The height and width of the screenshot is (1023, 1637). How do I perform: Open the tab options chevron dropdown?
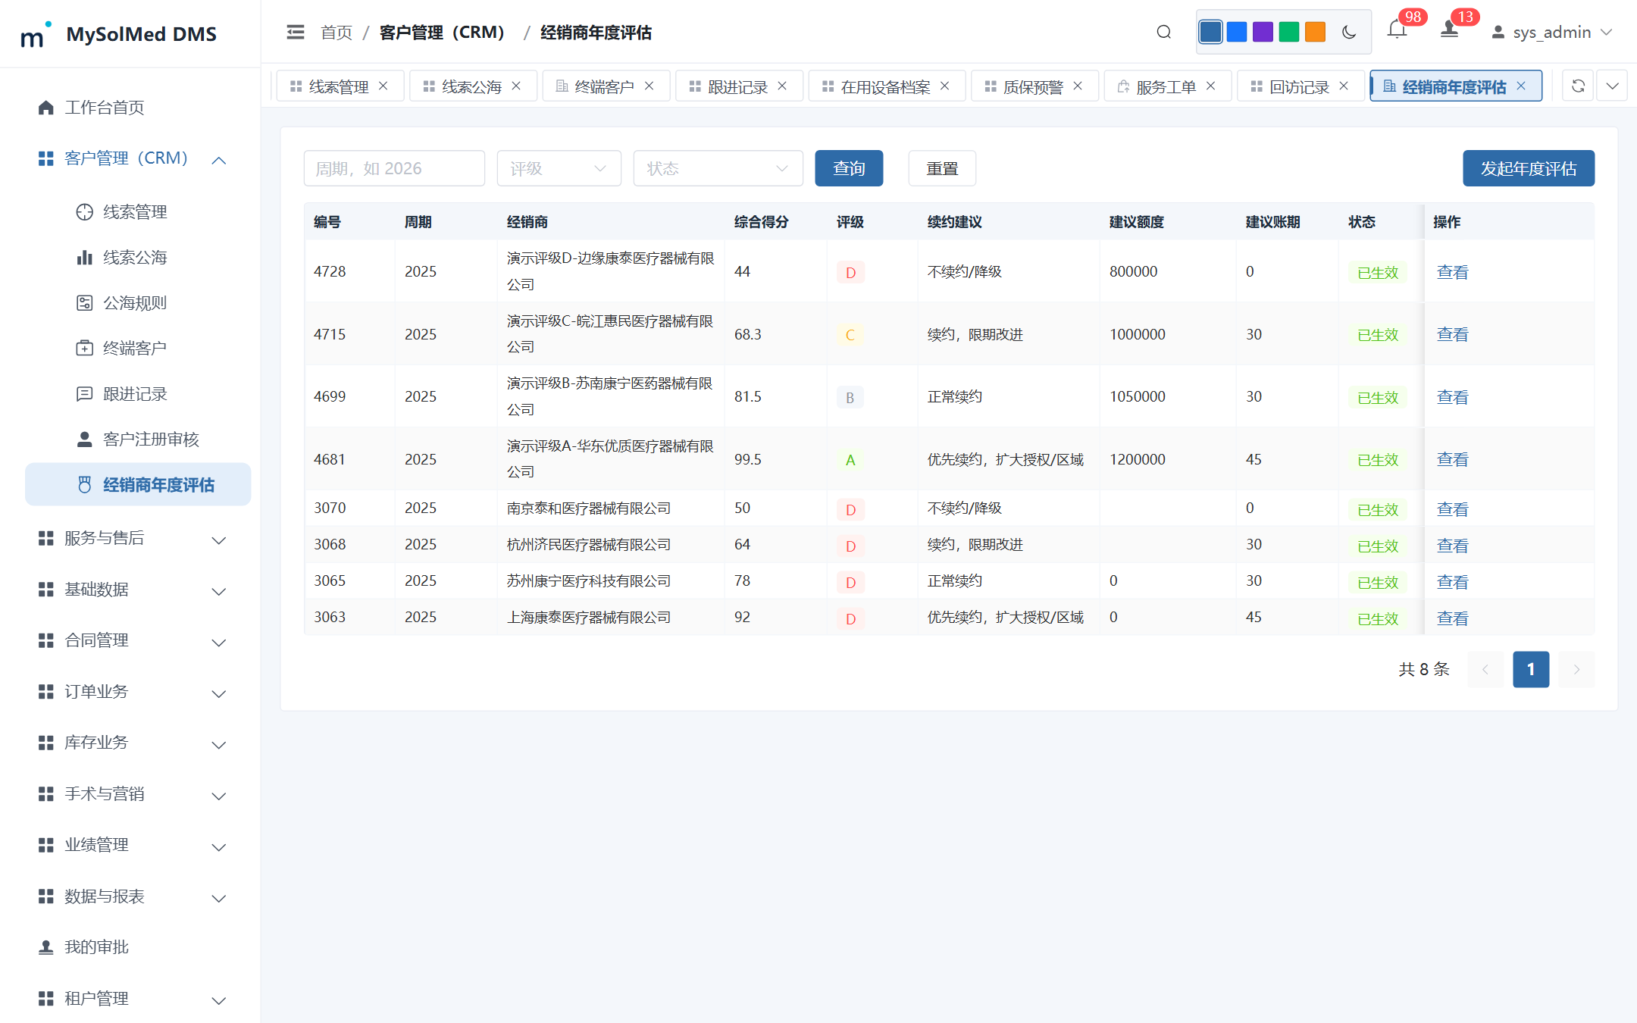pos(1613,86)
